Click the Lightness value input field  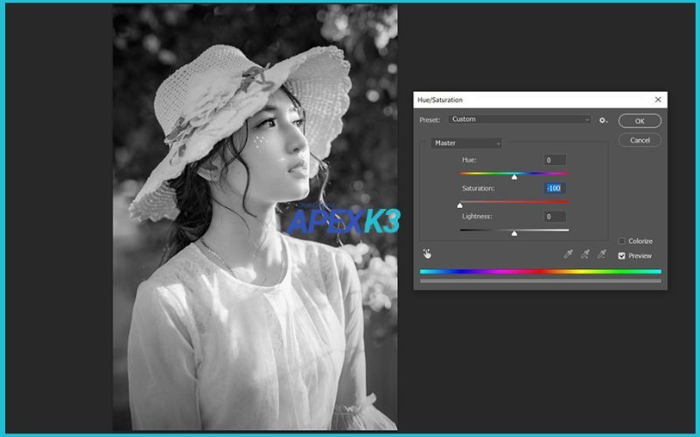coord(555,217)
